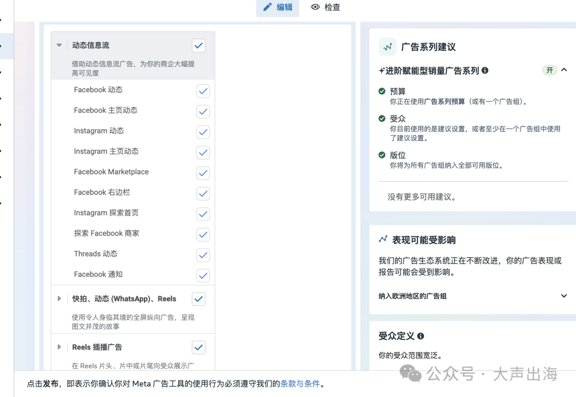This screenshot has width=576, height=397.
Task: Uncheck 探索 Facebook 商家 placement
Action: (x=203, y=235)
